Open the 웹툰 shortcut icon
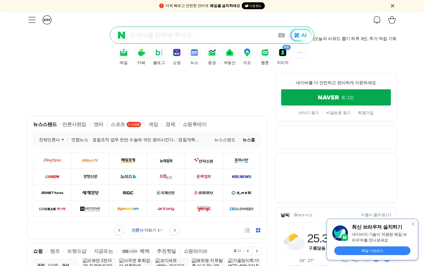The image size is (424, 266). pos(265,53)
